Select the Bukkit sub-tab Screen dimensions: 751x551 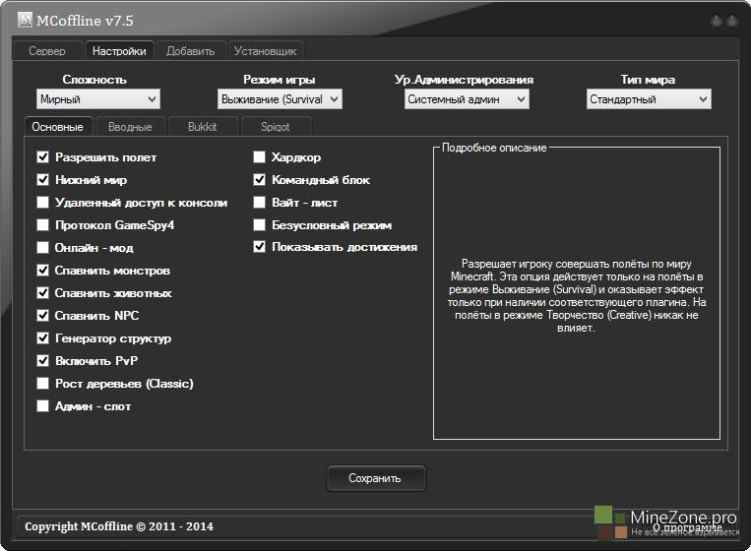click(202, 127)
